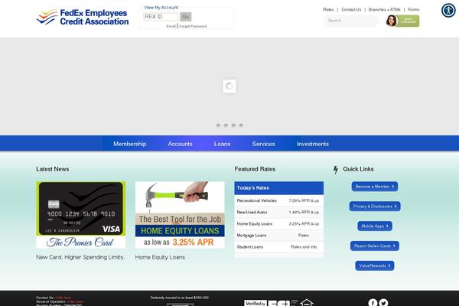Open the Loans menu

[222, 144]
